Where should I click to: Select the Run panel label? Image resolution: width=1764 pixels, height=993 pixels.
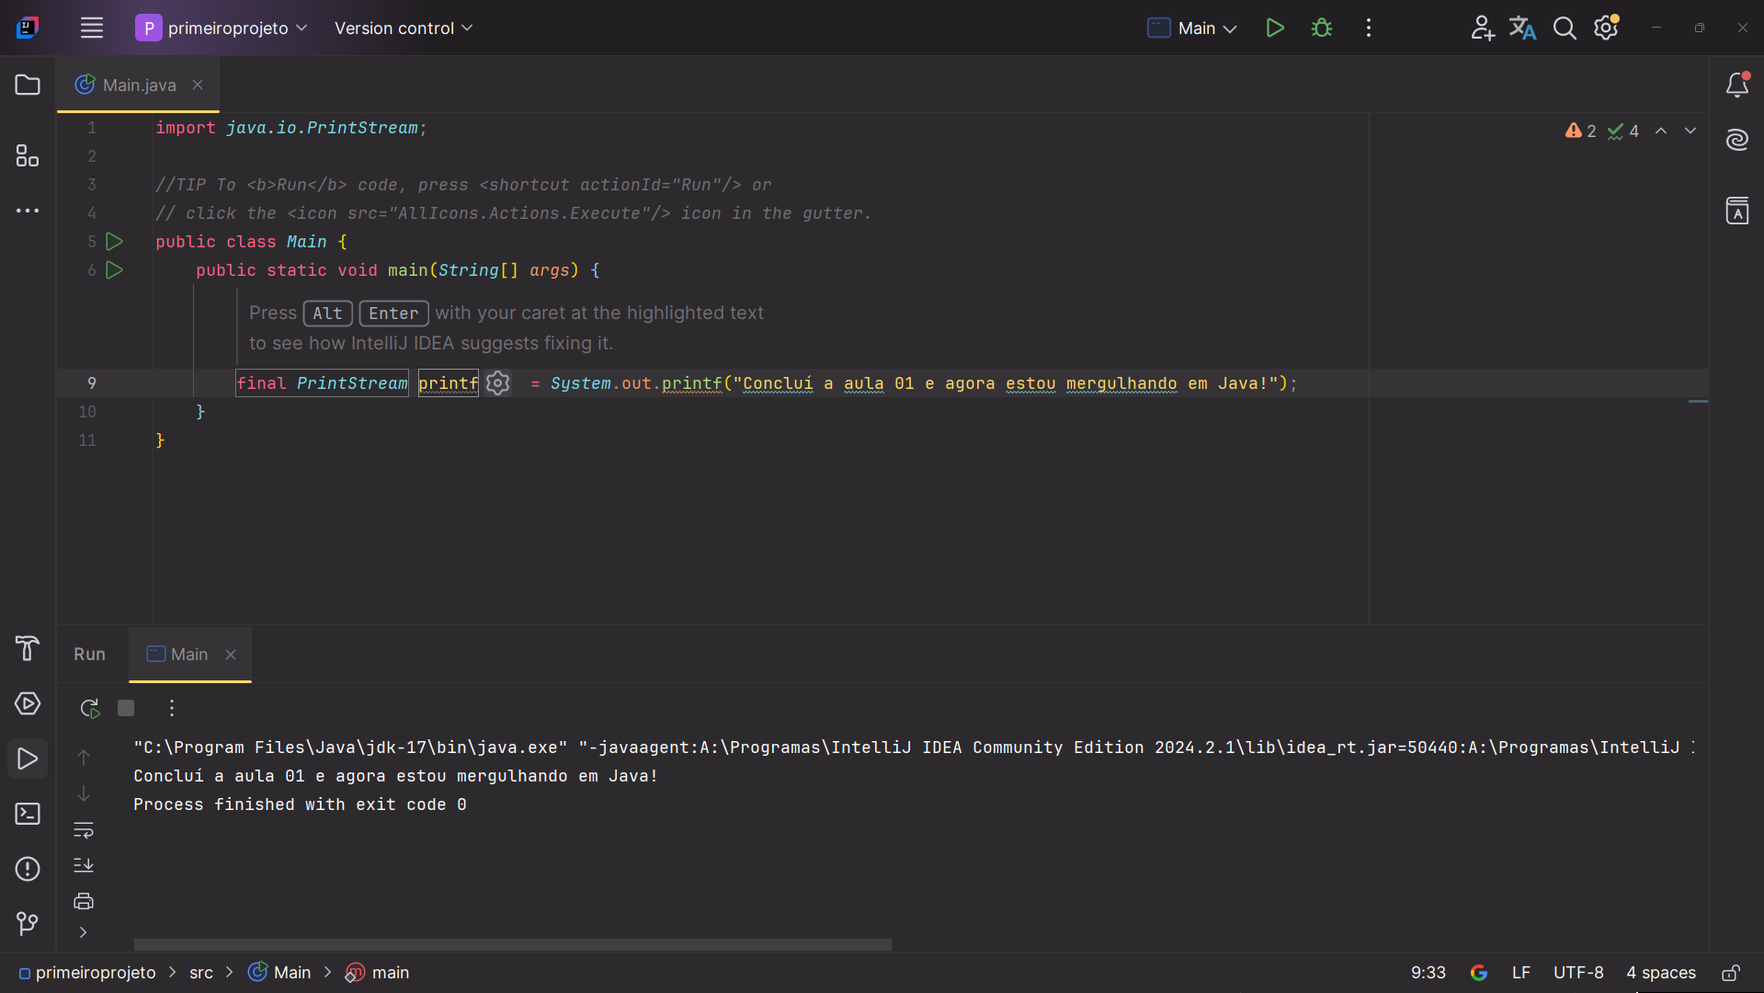coord(89,654)
